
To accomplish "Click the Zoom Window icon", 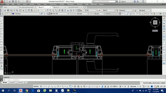I will pyautogui.click(x=53, y=10).
